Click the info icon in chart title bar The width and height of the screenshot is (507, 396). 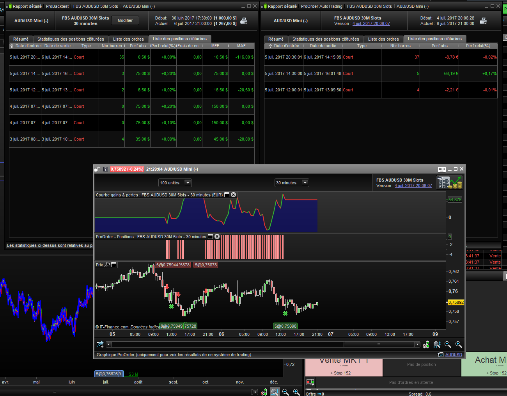tap(106, 169)
